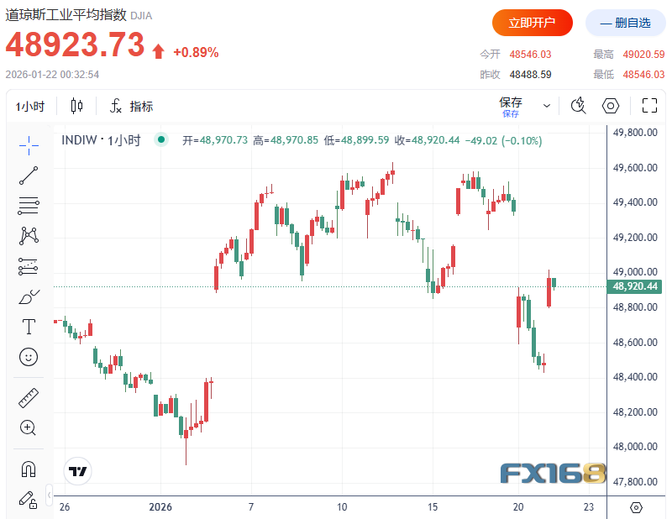
Task: Expand the dropdown arrow next to 保存
Action: pos(547,106)
